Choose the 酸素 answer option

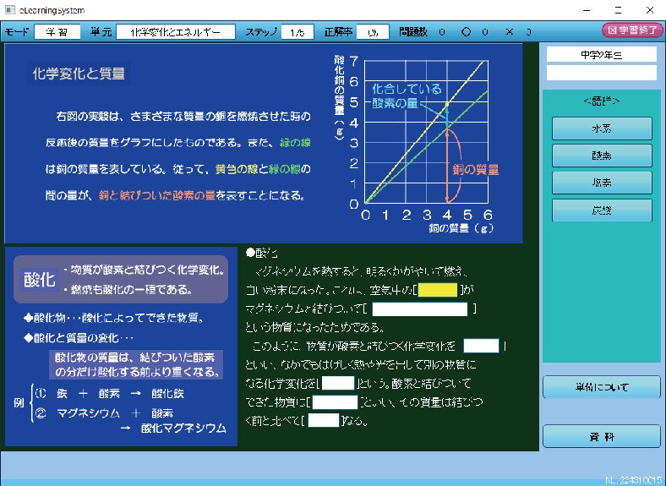(x=602, y=156)
